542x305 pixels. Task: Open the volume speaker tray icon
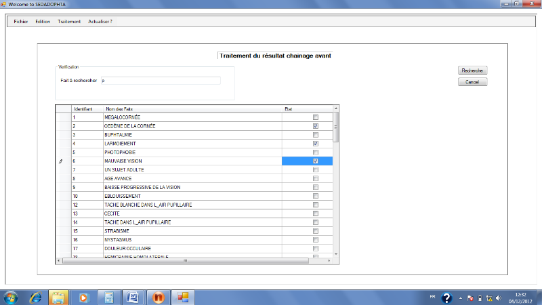click(x=499, y=298)
